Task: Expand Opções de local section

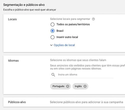Action: point(62,45)
